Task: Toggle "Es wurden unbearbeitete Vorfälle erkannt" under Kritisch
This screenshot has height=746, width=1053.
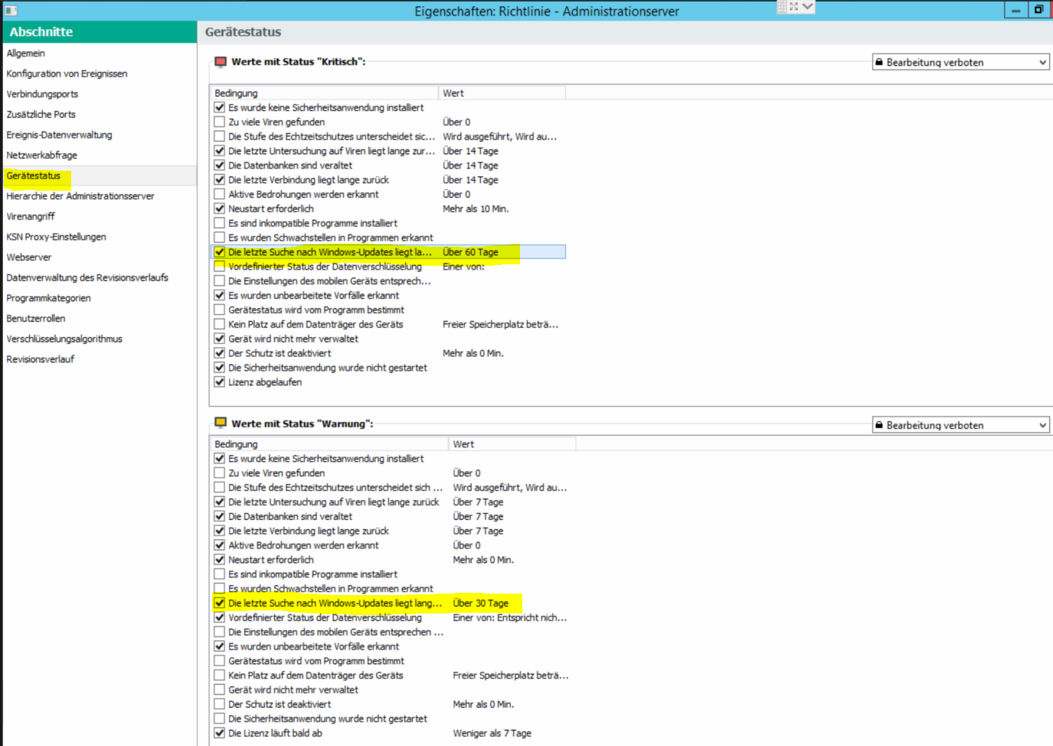Action: 220,296
